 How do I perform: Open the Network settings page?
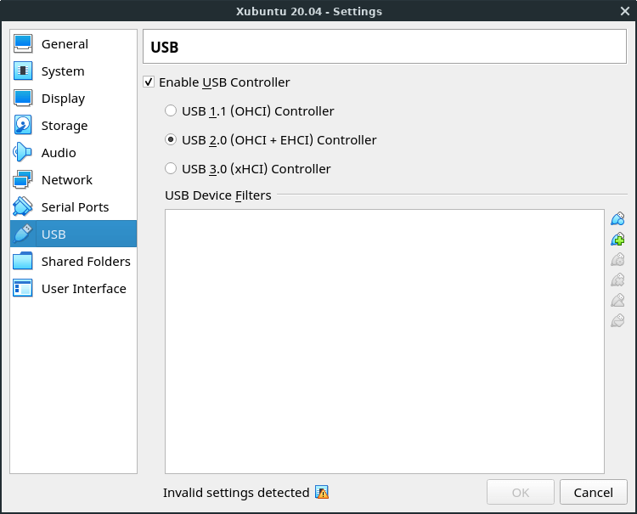(66, 180)
